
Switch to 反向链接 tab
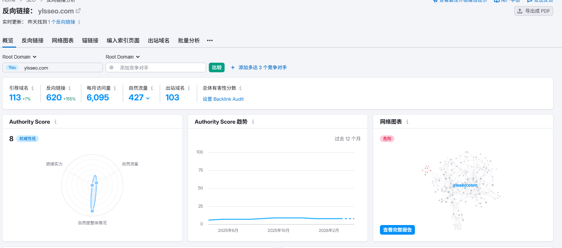point(33,40)
